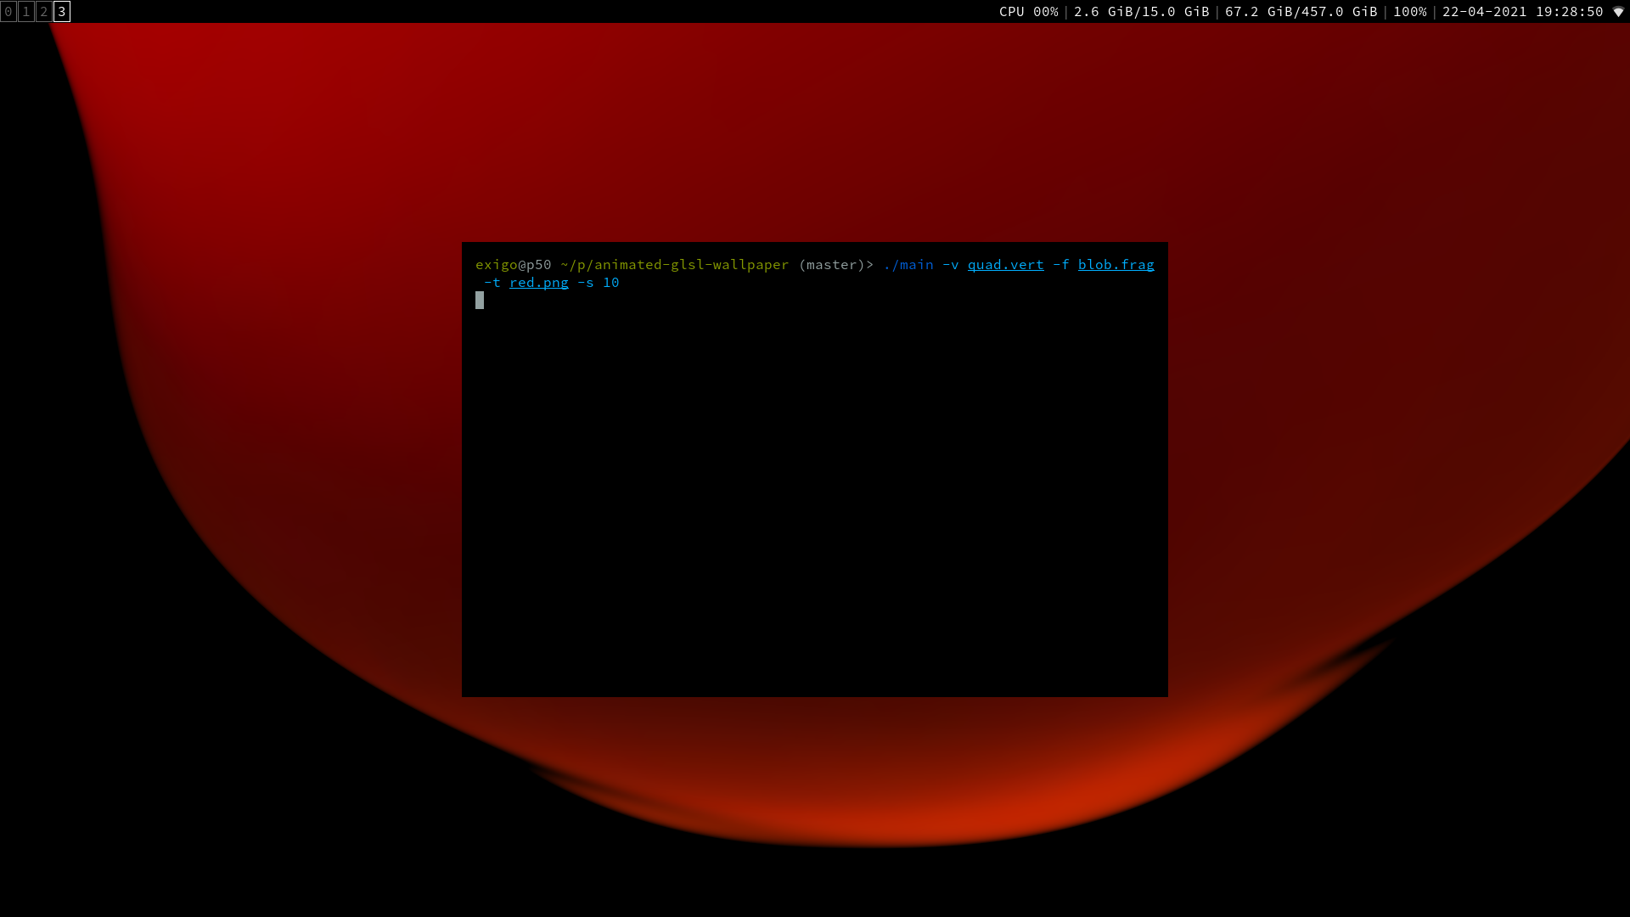Click the exigo@p50 hostname in the prompt

coord(513,265)
